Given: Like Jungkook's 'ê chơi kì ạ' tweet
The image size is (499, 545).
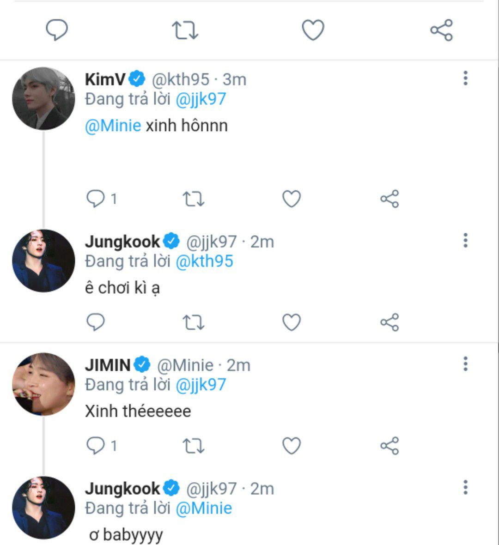Looking at the screenshot, I should pyautogui.click(x=292, y=322).
